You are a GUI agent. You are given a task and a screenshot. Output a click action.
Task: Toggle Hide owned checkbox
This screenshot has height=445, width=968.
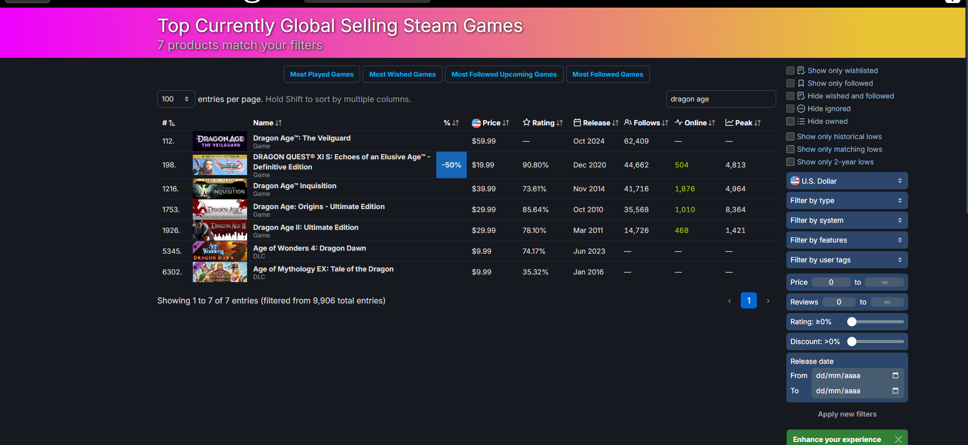(x=790, y=121)
